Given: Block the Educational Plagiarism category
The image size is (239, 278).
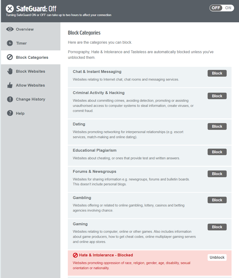Looking at the screenshot, I should tap(217, 152).
